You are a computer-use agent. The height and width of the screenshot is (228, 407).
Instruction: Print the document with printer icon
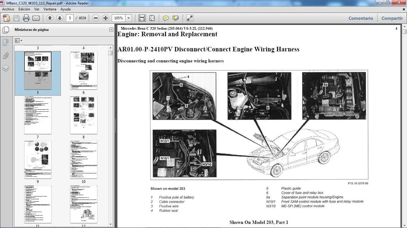click(x=26, y=18)
